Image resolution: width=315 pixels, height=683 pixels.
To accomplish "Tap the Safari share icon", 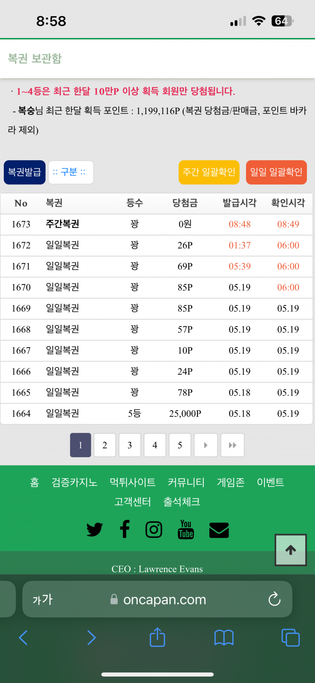I will 157,638.
